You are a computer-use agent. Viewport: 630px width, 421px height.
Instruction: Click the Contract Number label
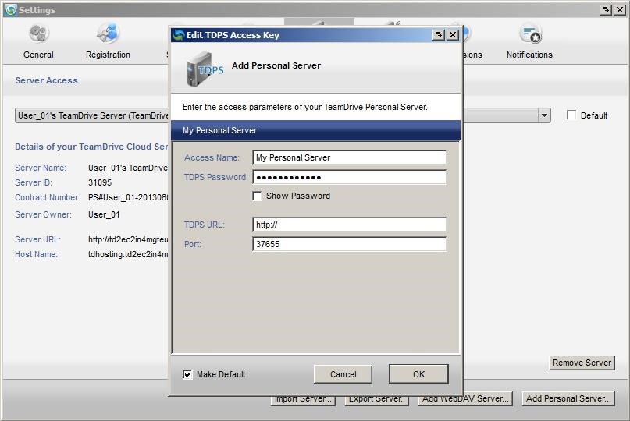48,197
